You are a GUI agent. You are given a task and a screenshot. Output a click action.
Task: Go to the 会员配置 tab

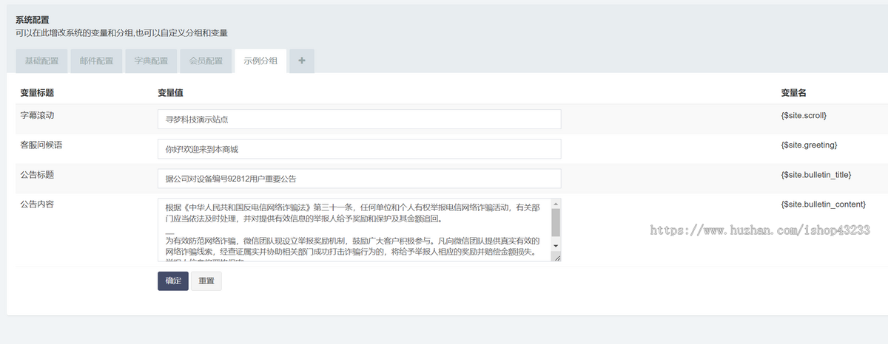click(x=206, y=61)
